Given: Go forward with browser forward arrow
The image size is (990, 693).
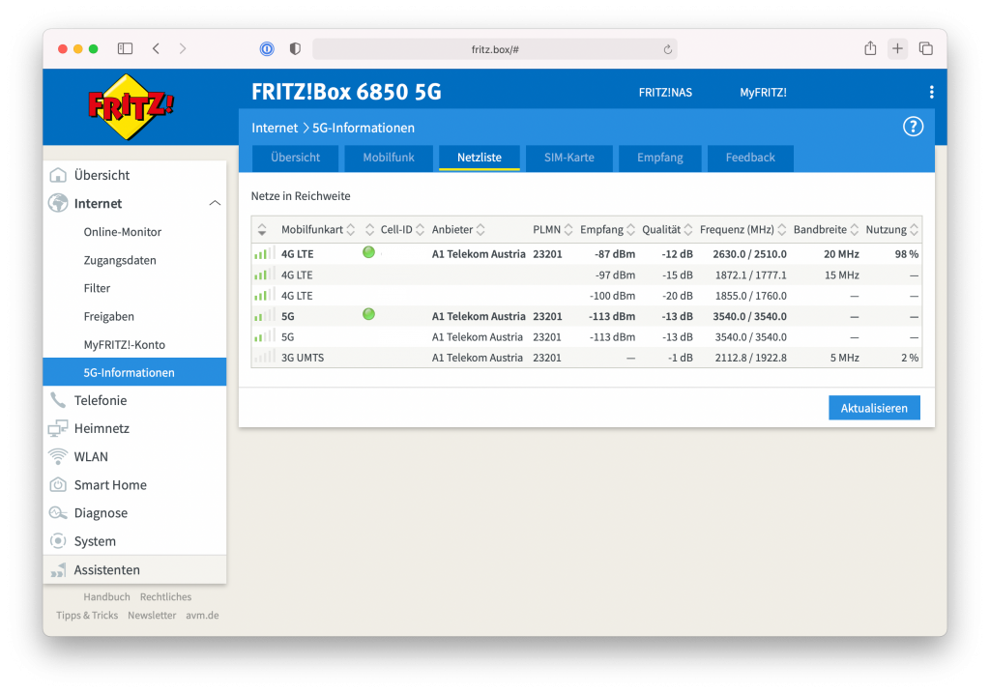Looking at the screenshot, I should [183, 48].
